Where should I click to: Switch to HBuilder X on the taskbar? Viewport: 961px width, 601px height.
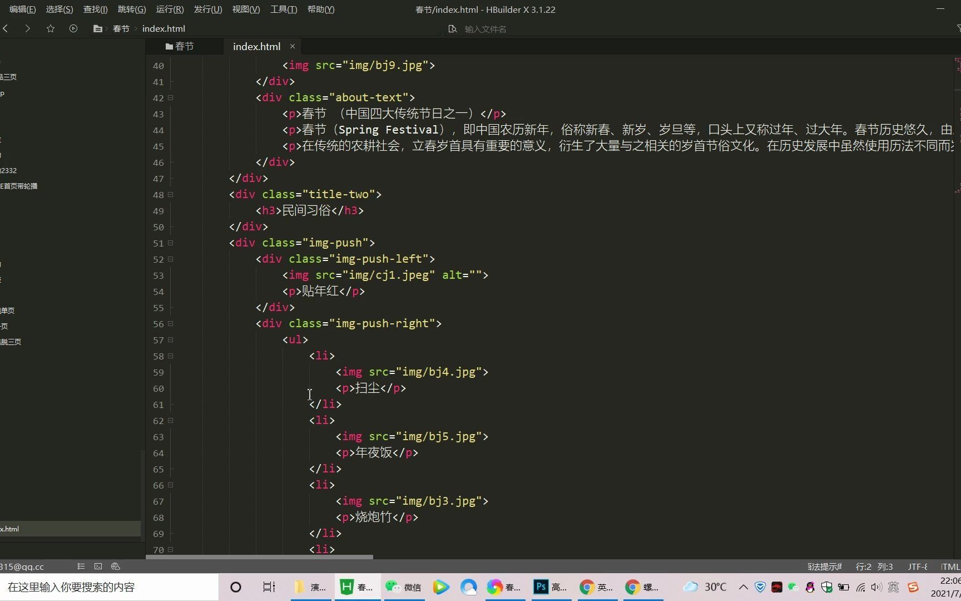tap(357, 587)
